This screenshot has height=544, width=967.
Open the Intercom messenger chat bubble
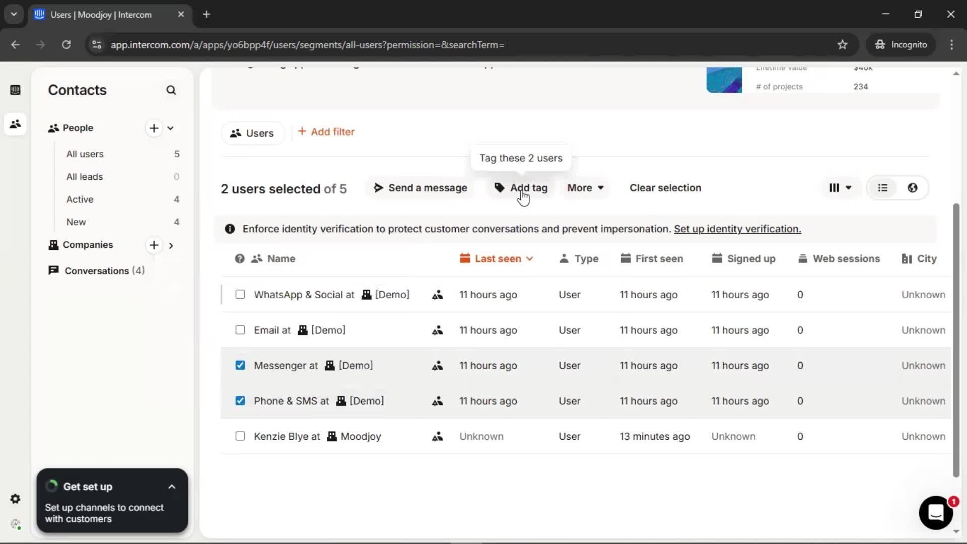click(936, 513)
